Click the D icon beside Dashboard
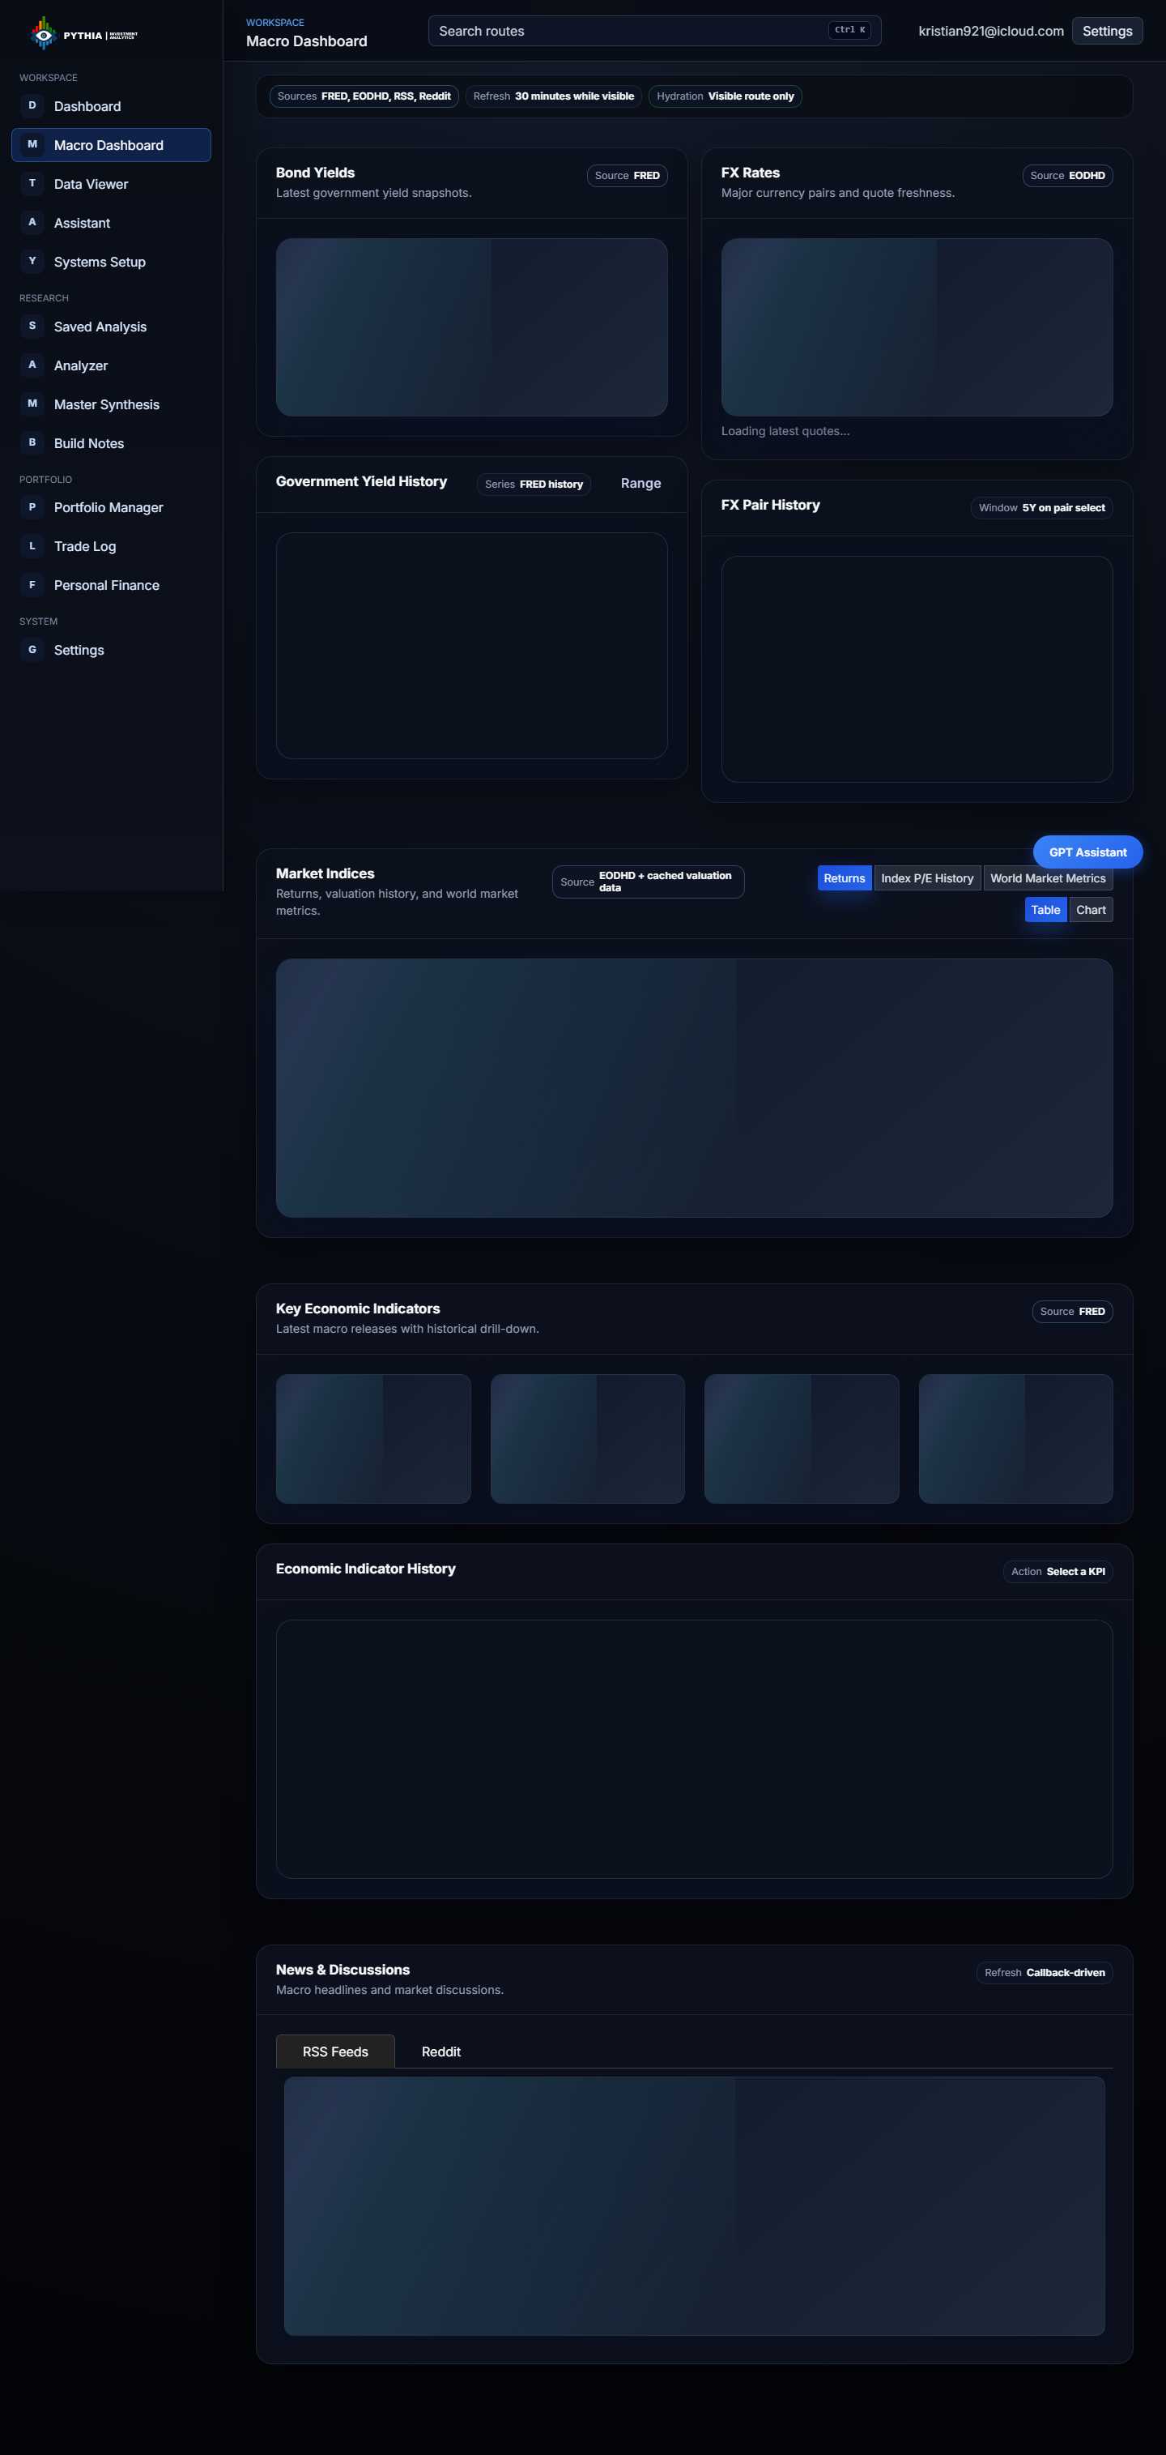 click(32, 106)
